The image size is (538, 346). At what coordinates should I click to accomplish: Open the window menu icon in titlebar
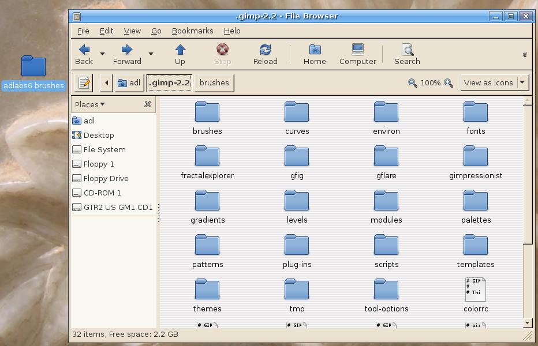point(77,17)
